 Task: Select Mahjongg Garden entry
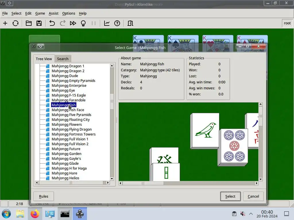[67, 154]
